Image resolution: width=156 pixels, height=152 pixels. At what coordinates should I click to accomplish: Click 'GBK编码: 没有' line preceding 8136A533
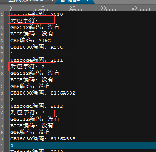(30, 132)
